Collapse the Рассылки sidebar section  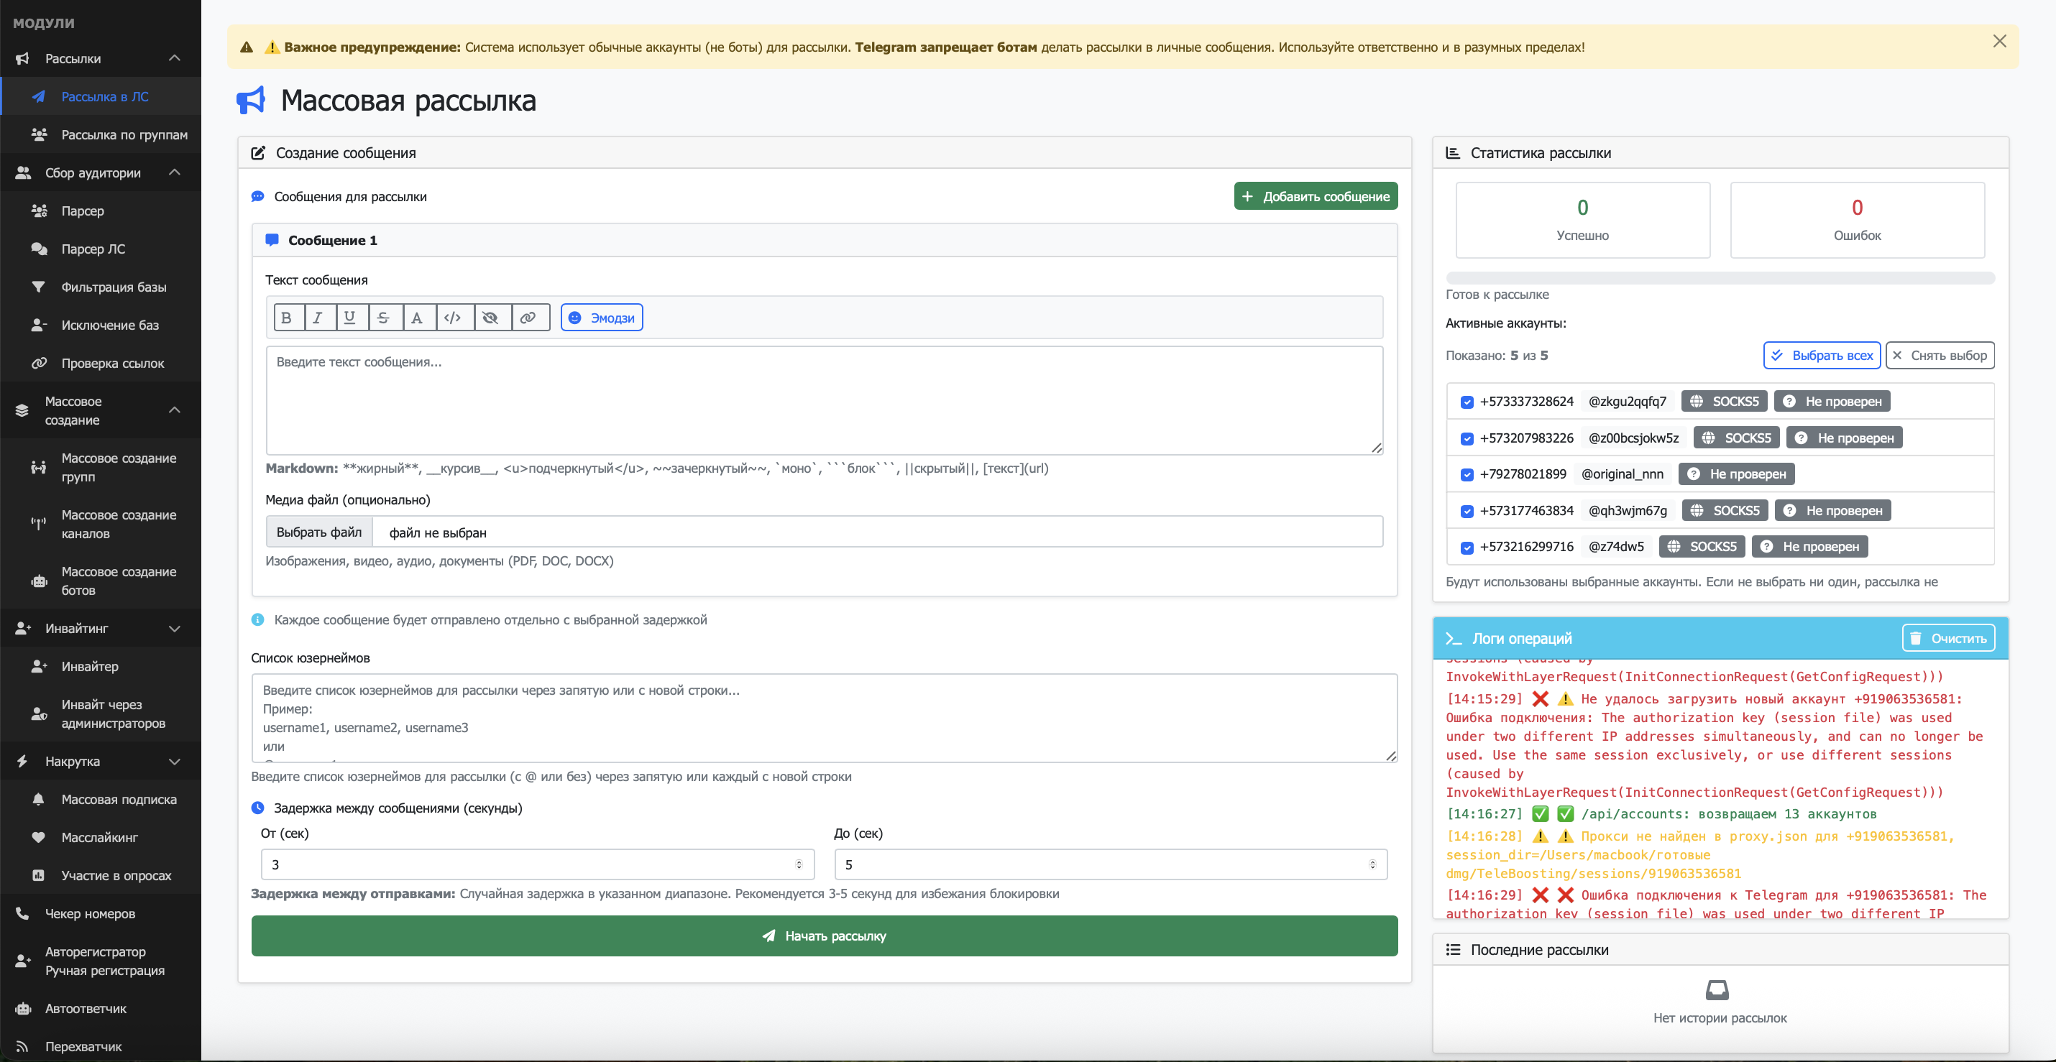174,58
